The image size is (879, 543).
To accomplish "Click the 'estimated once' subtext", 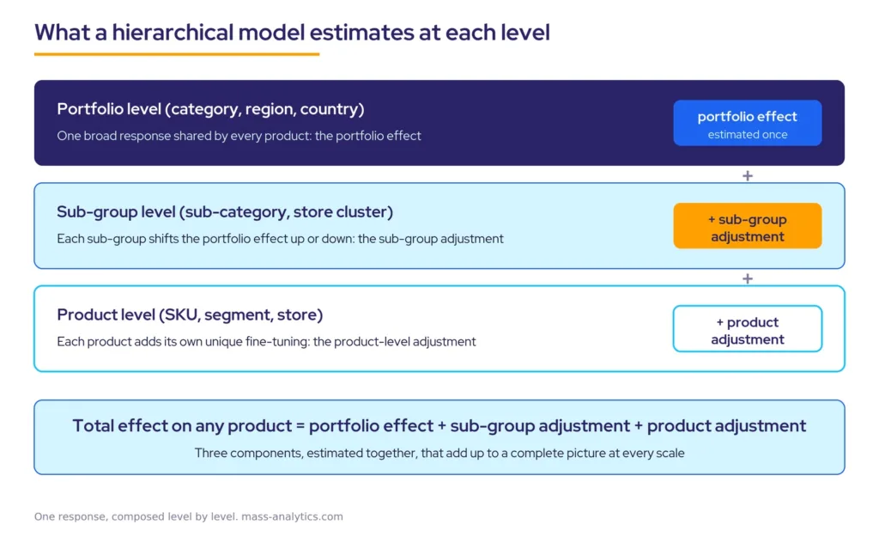I will 748,135.
